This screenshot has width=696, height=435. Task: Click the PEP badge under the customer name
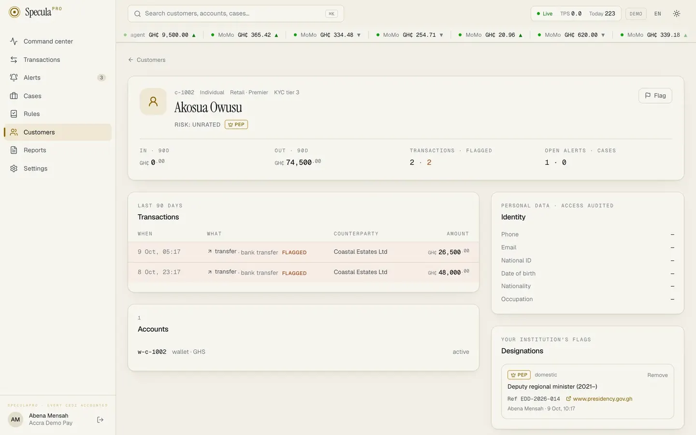click(x=236, y=124)
